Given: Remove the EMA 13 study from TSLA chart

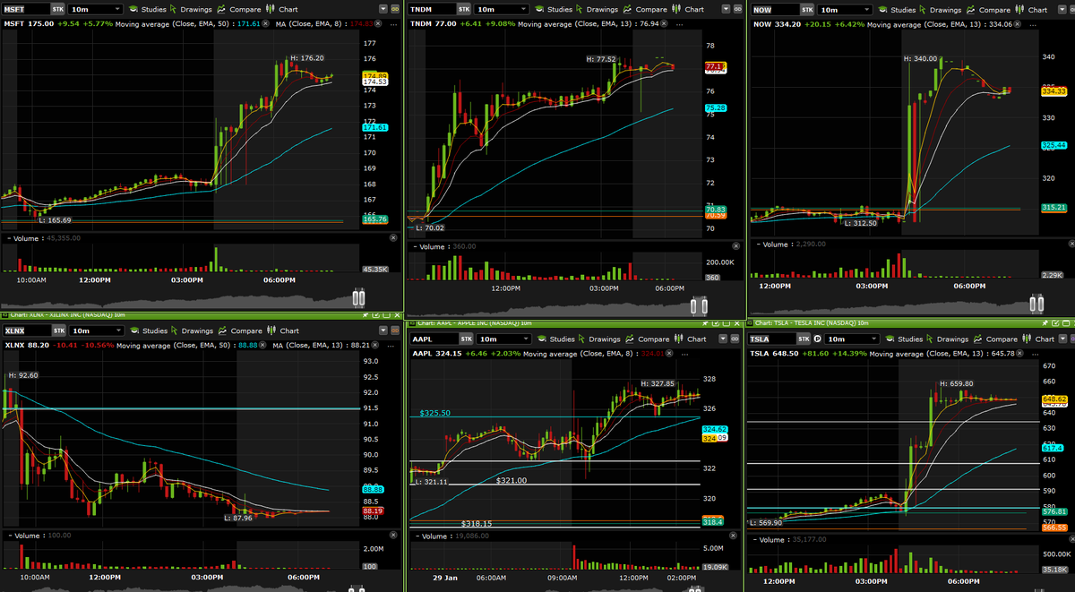Looking at the screenshot, I should pyautogui.click(x=1019, y=354).
